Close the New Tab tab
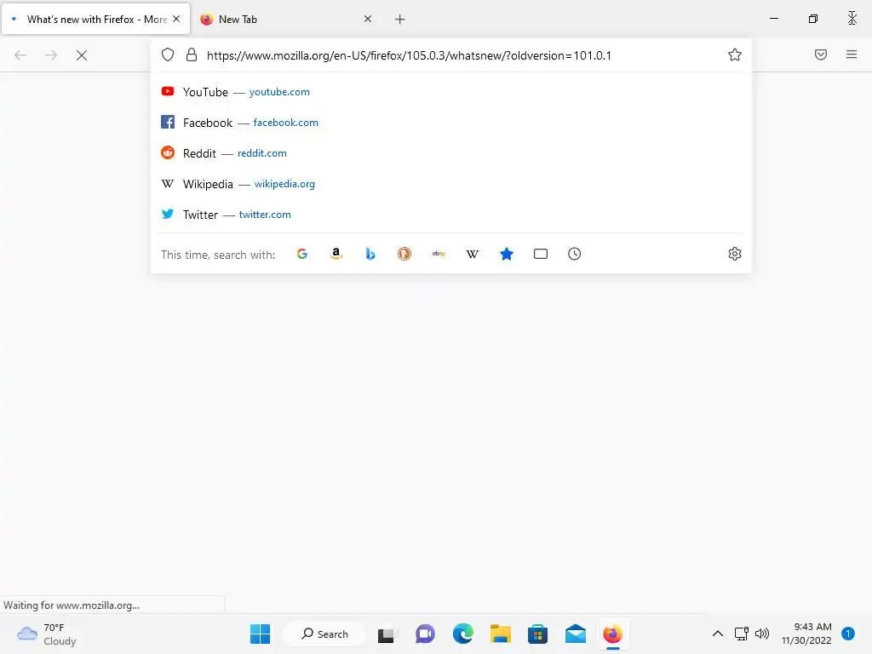Viewport: 872px width, 654px height. click(368, 19)
